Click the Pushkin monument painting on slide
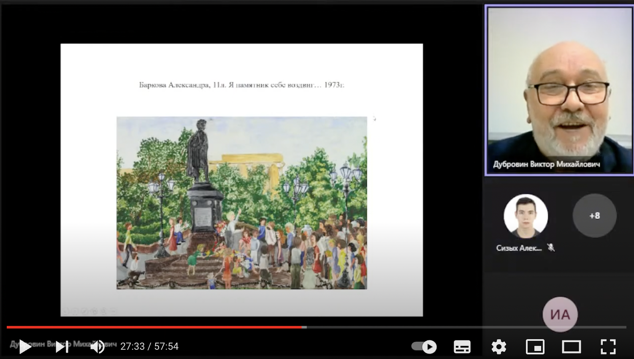This screenshot has height=359, width=634. pyautogui.click(x=241, y=203)
